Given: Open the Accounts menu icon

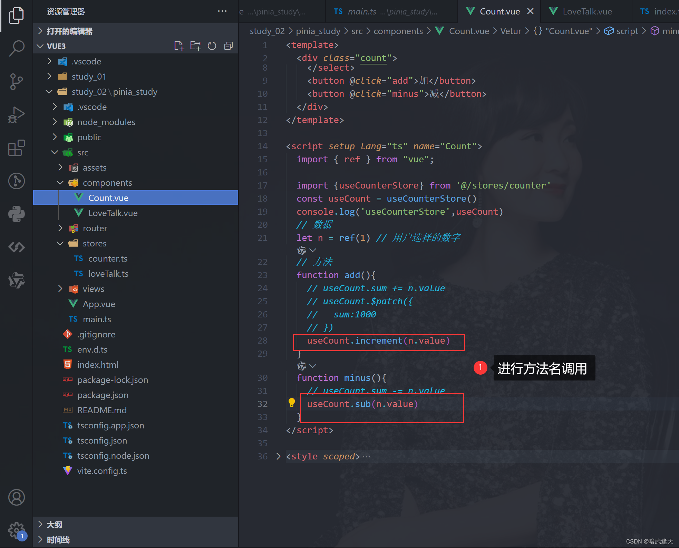Looking at the screenshot, I should 16,497.
